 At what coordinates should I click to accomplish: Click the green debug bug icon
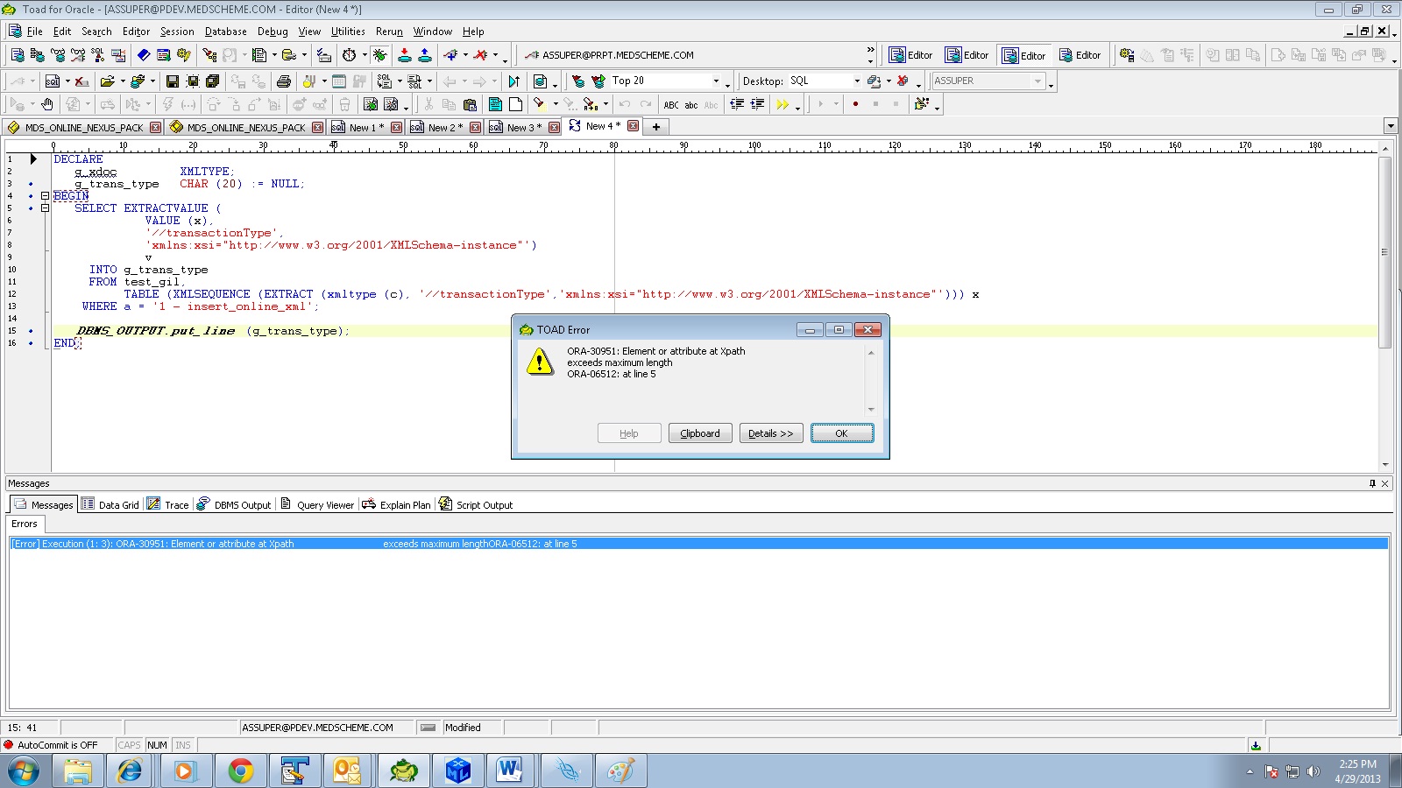pos(379,55)
